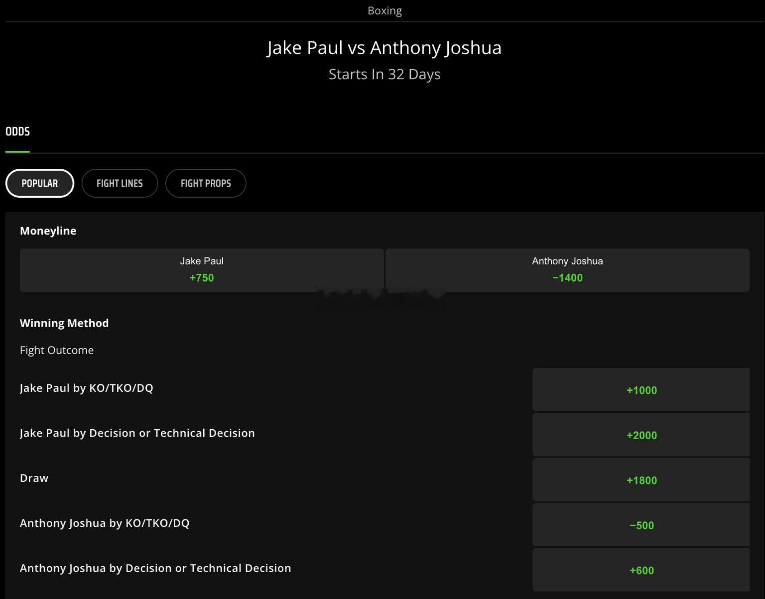This screenshot has width=765, height=599.
Task: Switch to Fight Lines filter
Action: pyautogui.click(x=120, y=183)
